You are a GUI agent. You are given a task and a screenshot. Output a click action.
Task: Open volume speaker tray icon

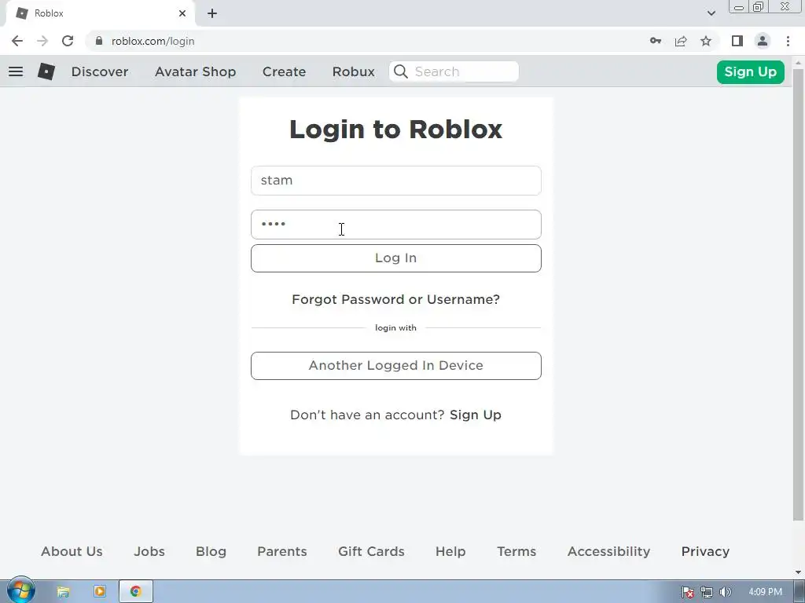pos(725,592)
